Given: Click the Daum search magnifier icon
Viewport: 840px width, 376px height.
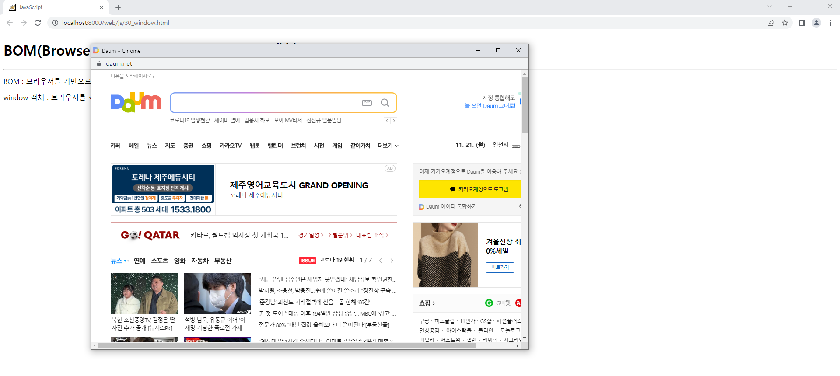Looking at the screenshot, I should pos(385,103).
